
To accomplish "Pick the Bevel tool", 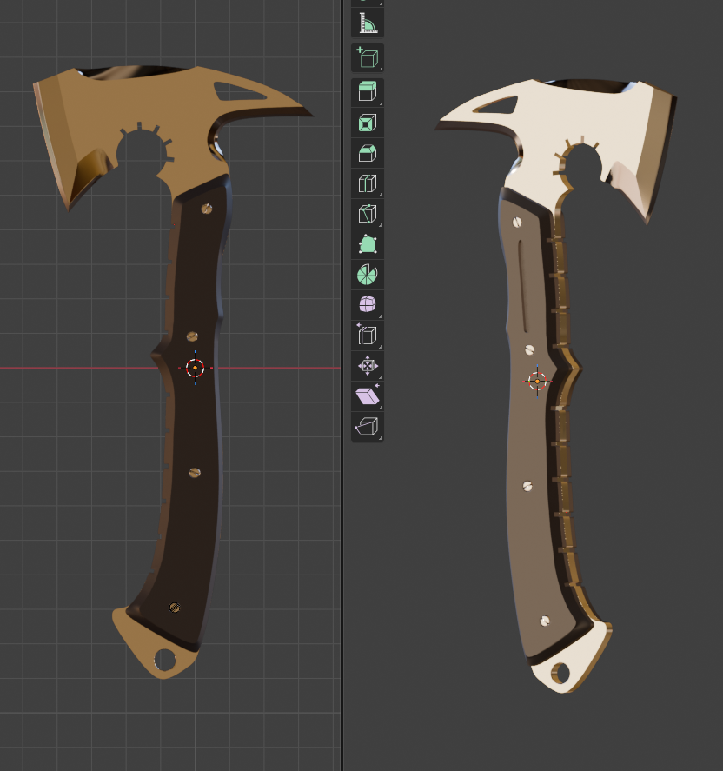I will point(367,153).
